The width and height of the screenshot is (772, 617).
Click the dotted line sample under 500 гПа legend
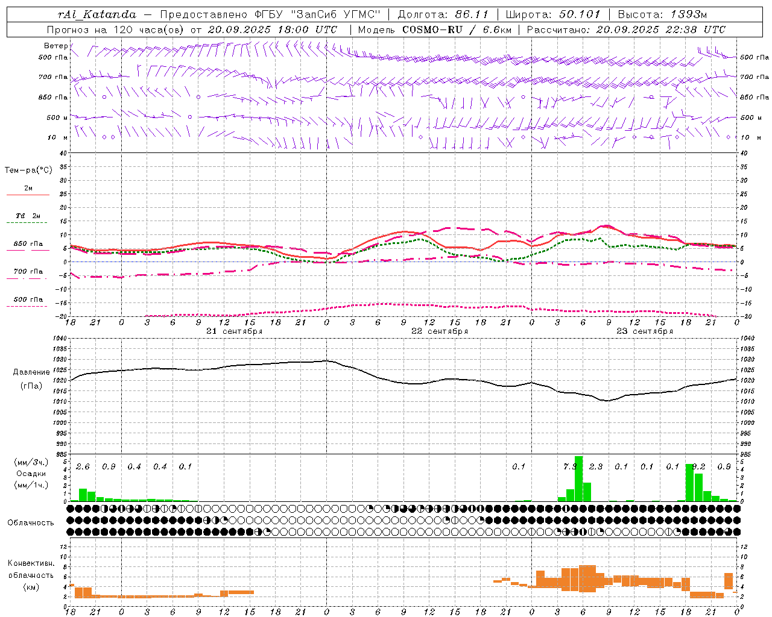(x=27, y=307)
